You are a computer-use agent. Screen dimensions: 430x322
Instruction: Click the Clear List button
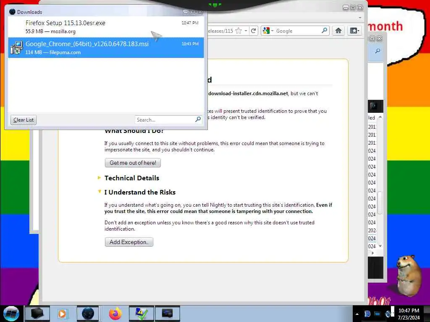point(24,120)
